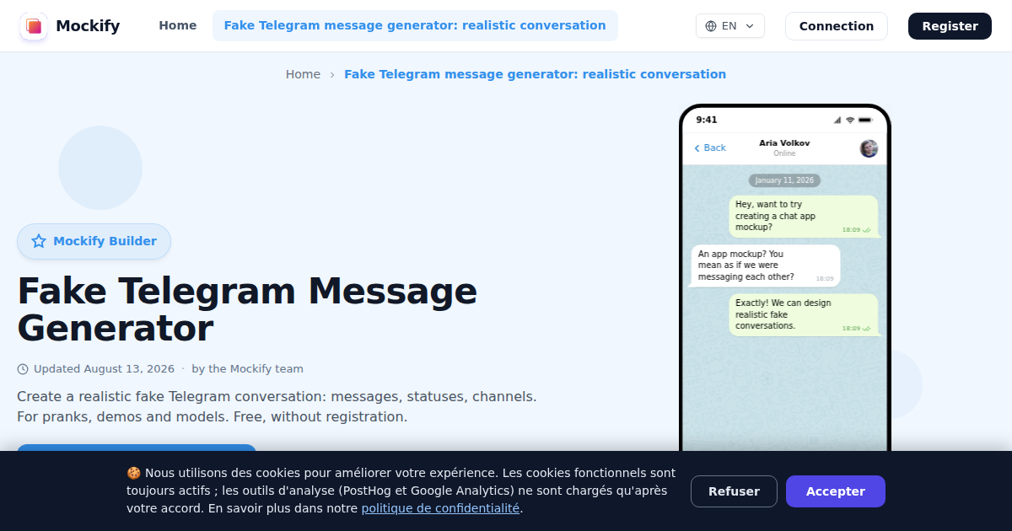Image resolution: width=1012 pixels, height=531 pixels.
Task: Click the signal bars icon in phone mockup
Action: click(x=837, y=120)
